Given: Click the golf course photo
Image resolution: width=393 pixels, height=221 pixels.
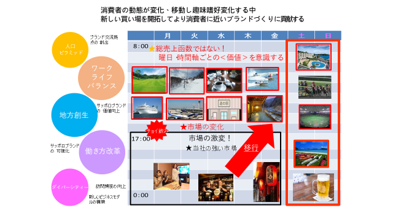Looking at the screenshot, I should click(149, 80).
